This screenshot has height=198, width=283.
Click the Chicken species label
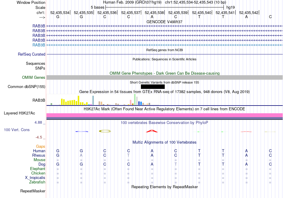tap(38, 173)
